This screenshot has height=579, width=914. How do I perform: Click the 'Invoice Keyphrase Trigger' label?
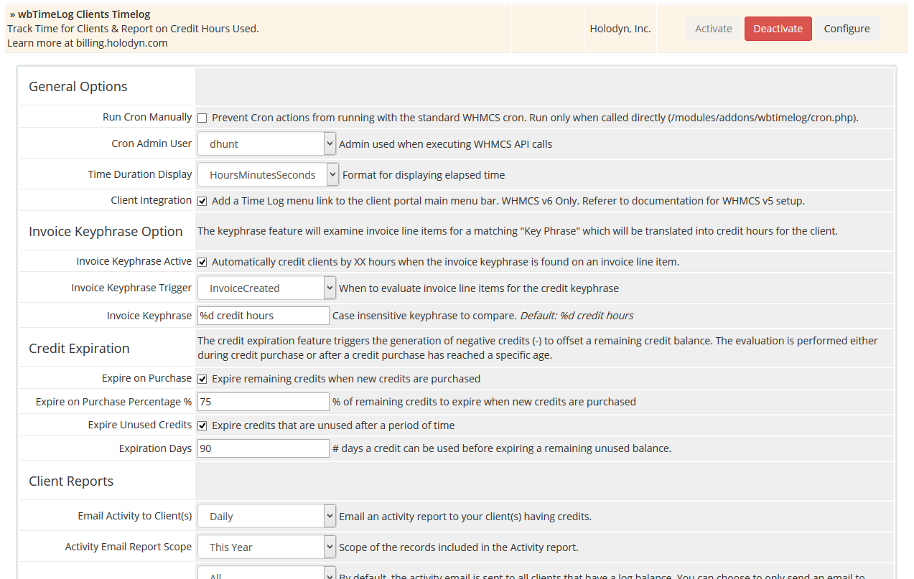pyautogui.click(x=131, y=288)
